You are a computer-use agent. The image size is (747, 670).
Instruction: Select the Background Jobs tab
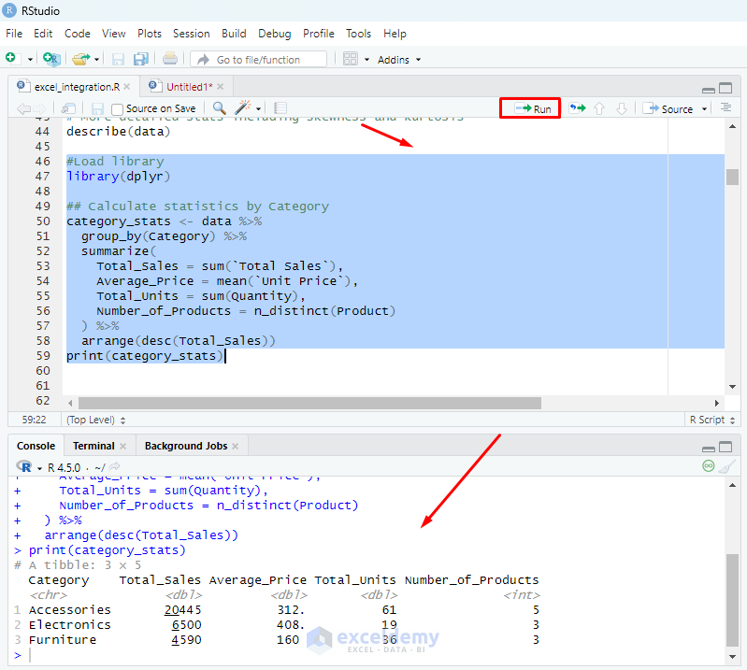(186, 446)
